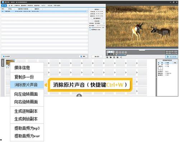Choose 提取音频为mp3 option
This screenshot has height=142, width=179.
(27, 128)
